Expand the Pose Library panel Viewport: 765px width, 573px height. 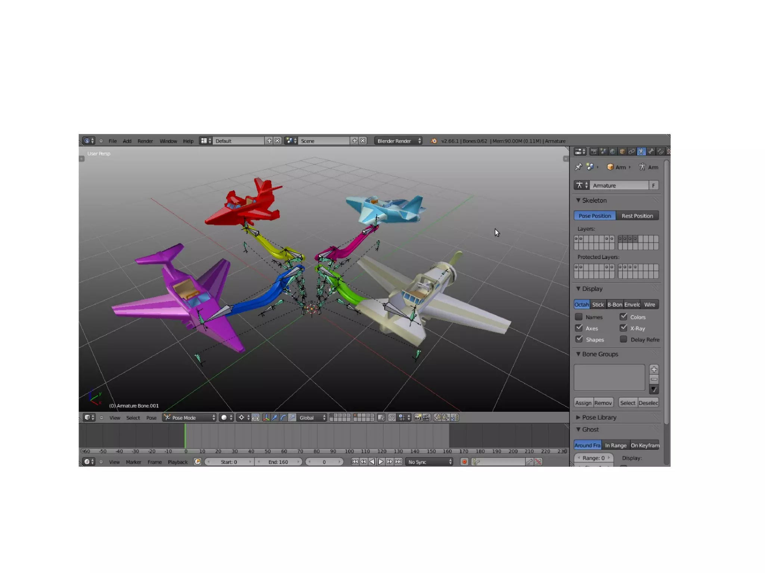[599, 417]
